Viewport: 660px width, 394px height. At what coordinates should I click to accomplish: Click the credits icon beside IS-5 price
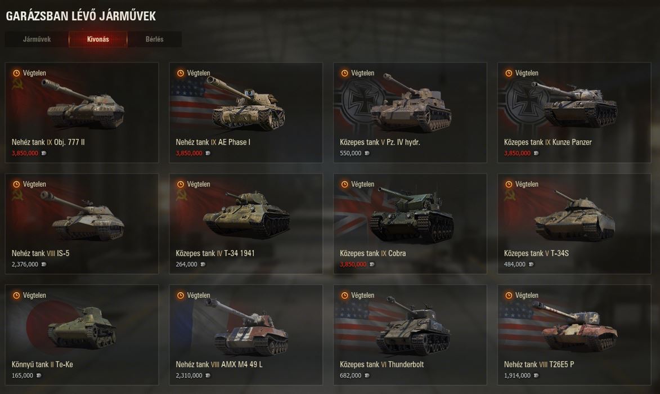[44, 265]
